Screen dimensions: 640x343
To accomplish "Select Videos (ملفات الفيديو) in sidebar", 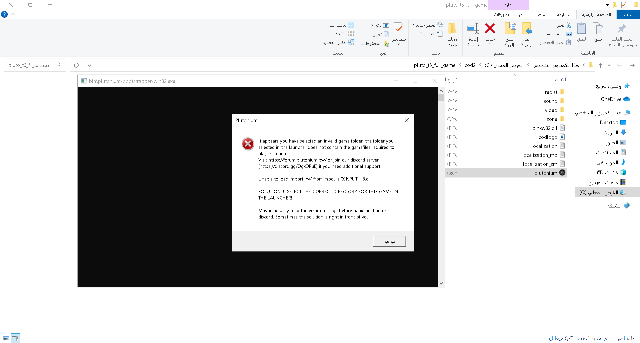I will pyautogui.click(x=608, y=182).
